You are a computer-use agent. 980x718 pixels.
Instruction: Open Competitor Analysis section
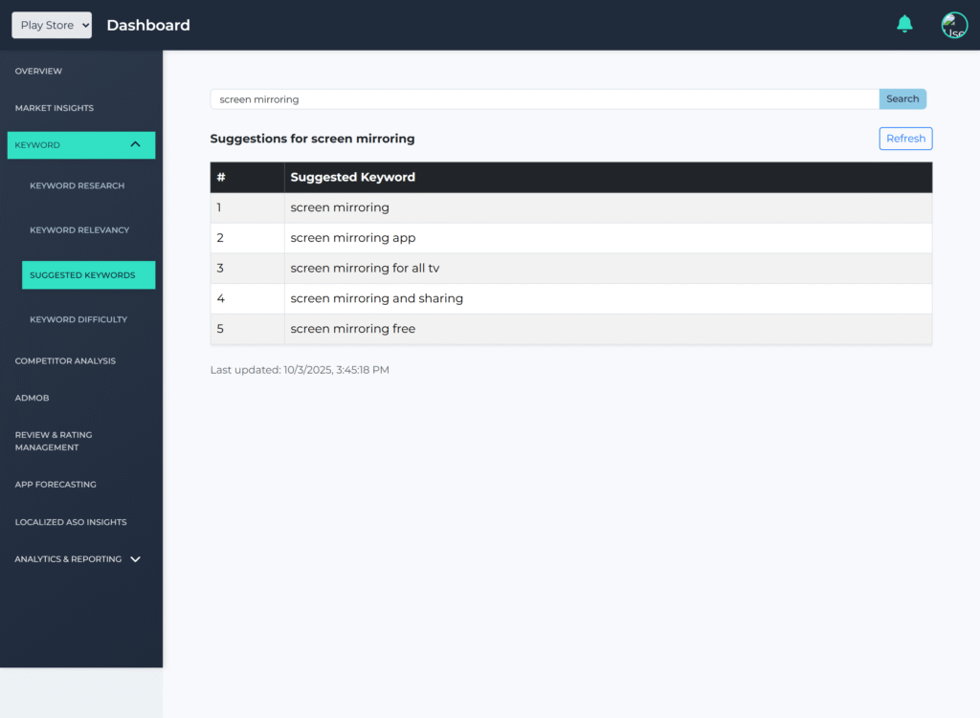(65, 361)
